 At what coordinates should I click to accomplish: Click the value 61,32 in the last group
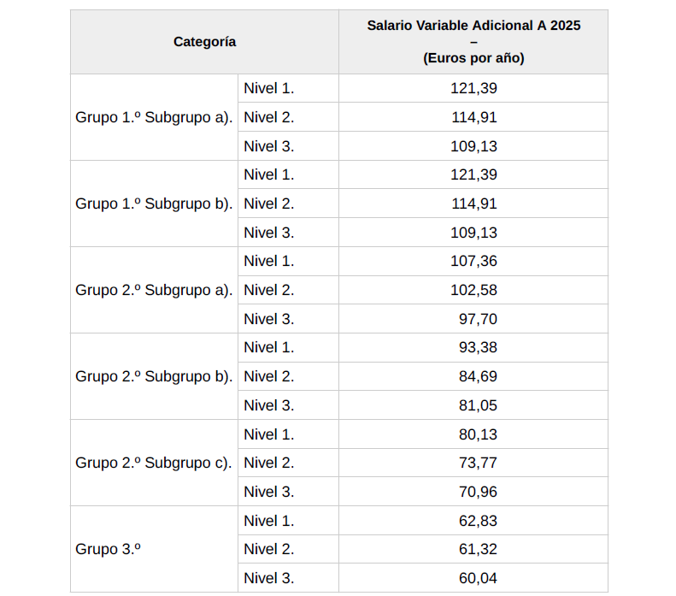[x=477, y=550]
